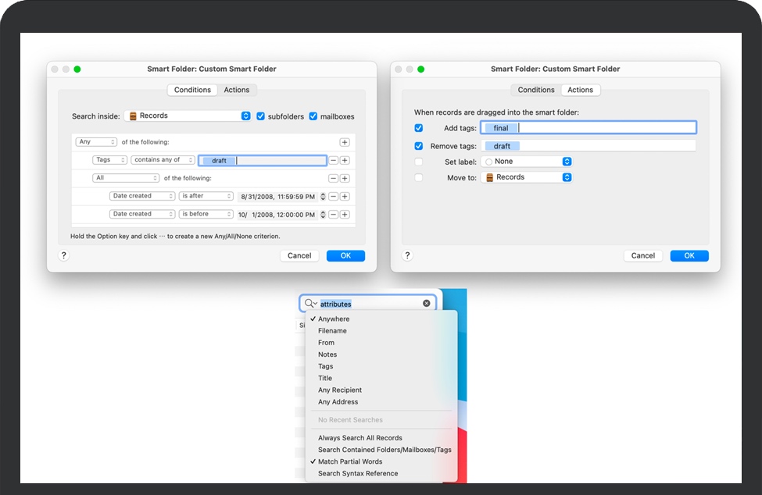This screenshot has width=762, height=495.
Task: Click OK in the Conditions dialog
Action: tap(345, 255)
